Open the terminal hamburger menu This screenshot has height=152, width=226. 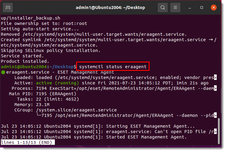[176, 8]
